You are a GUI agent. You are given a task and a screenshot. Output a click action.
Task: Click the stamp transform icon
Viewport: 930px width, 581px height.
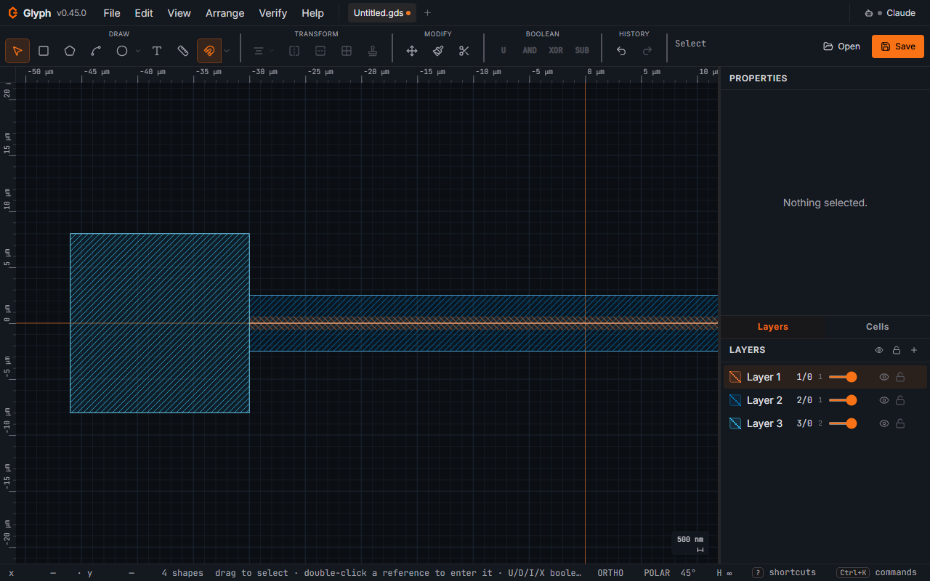pos(373,51)
